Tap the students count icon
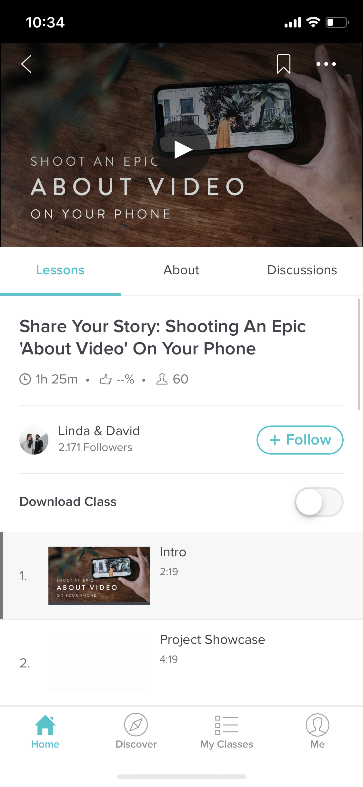Screen dimensions: 363x787 coord(162,379)
